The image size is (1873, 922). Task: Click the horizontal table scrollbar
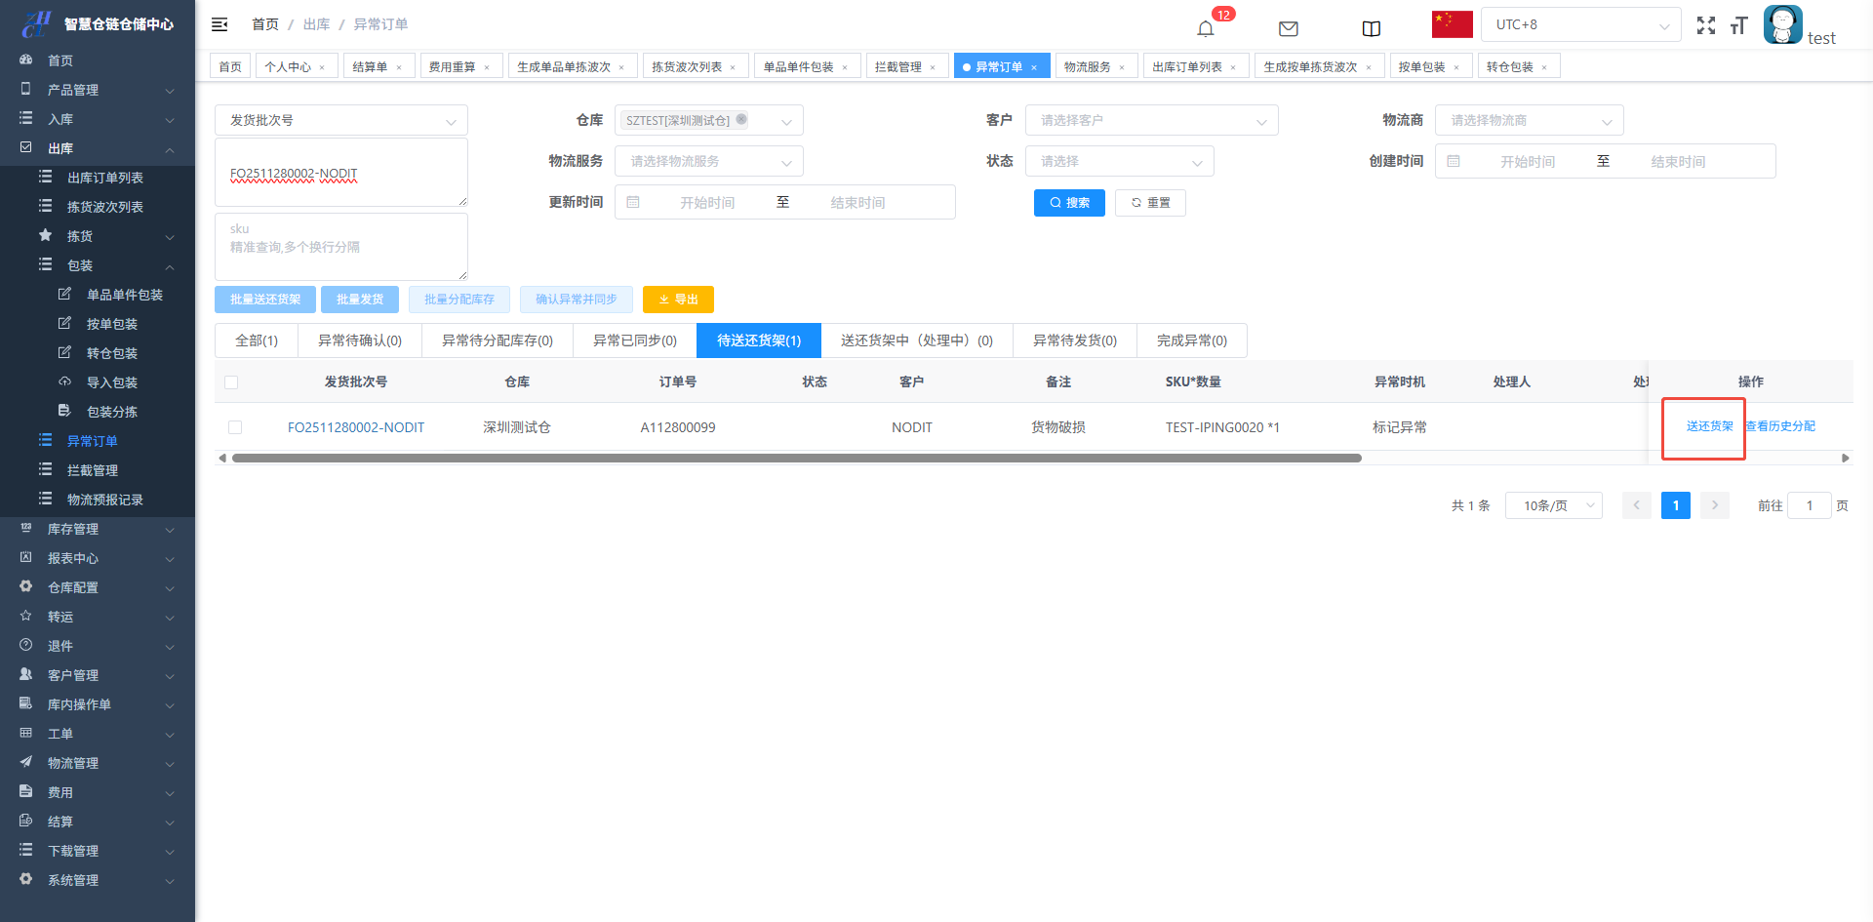[x=796, y=458]
